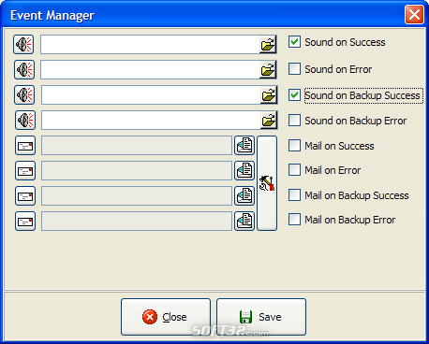Browse folder for Sound on Backup Error file

(x=269, y=121)
